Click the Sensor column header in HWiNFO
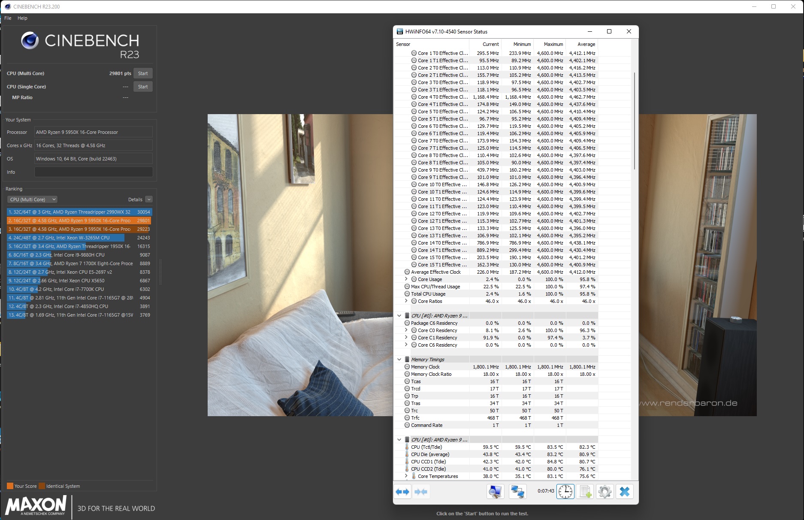The height and width of the screenshot is (520, 804). point(431,44)
